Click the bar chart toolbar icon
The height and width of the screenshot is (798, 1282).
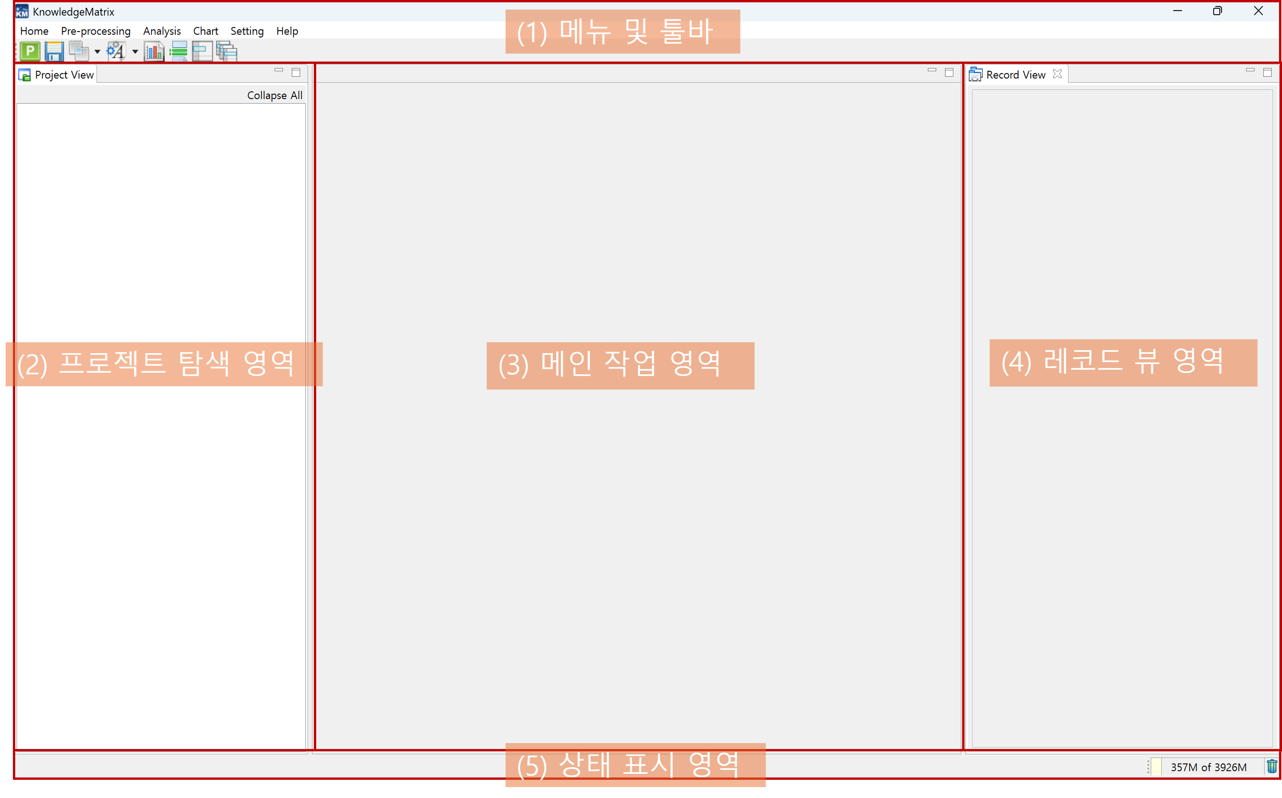click(x=154, y=51)
